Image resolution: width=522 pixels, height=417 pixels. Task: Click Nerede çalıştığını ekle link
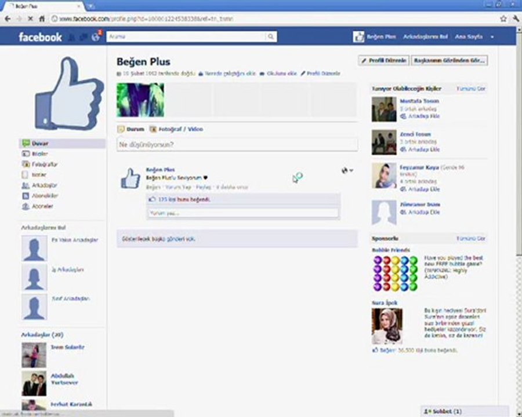(x=230, y=74)
